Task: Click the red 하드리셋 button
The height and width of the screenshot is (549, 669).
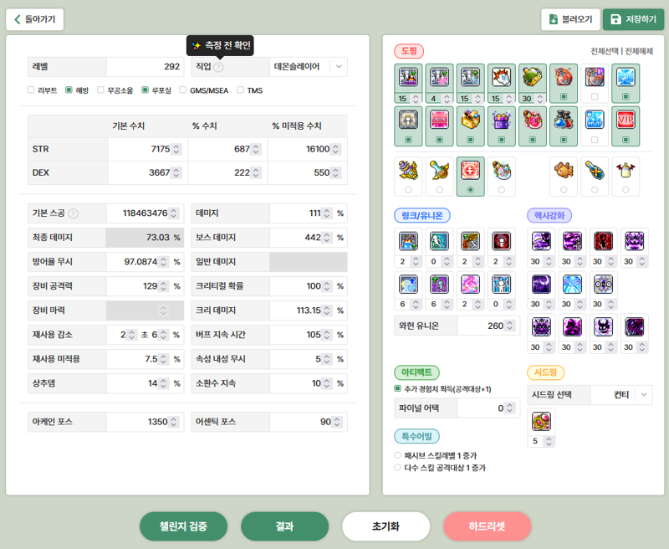Action: point(488,526)
